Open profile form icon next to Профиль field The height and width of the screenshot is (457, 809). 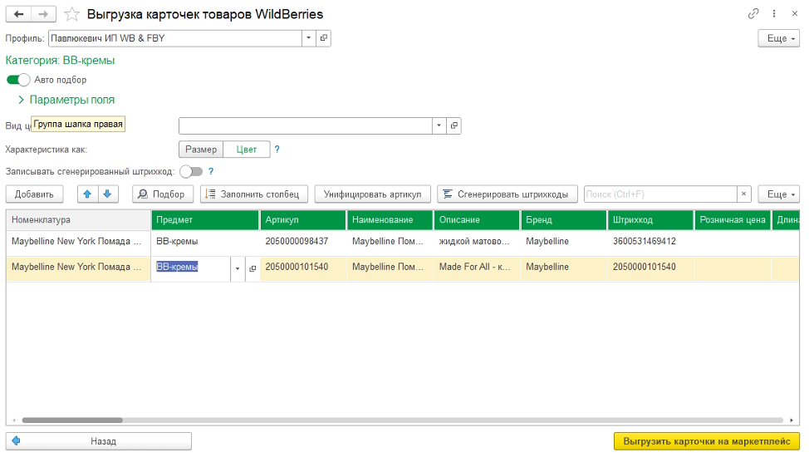point(323,38)
